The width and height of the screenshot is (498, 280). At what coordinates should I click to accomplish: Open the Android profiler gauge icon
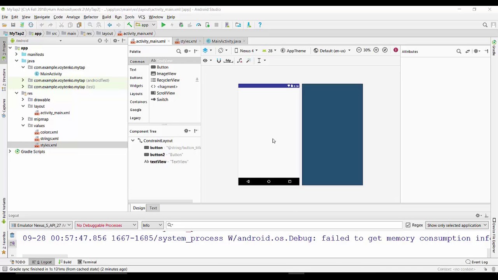[x=199, y=25]
